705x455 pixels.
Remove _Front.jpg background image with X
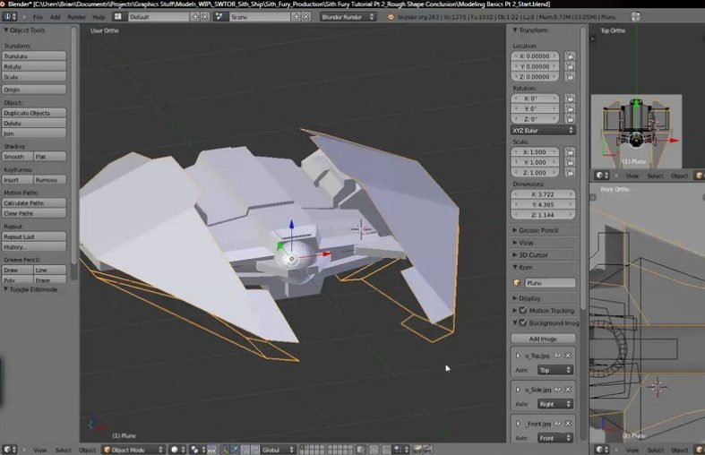tap(568, 424)
